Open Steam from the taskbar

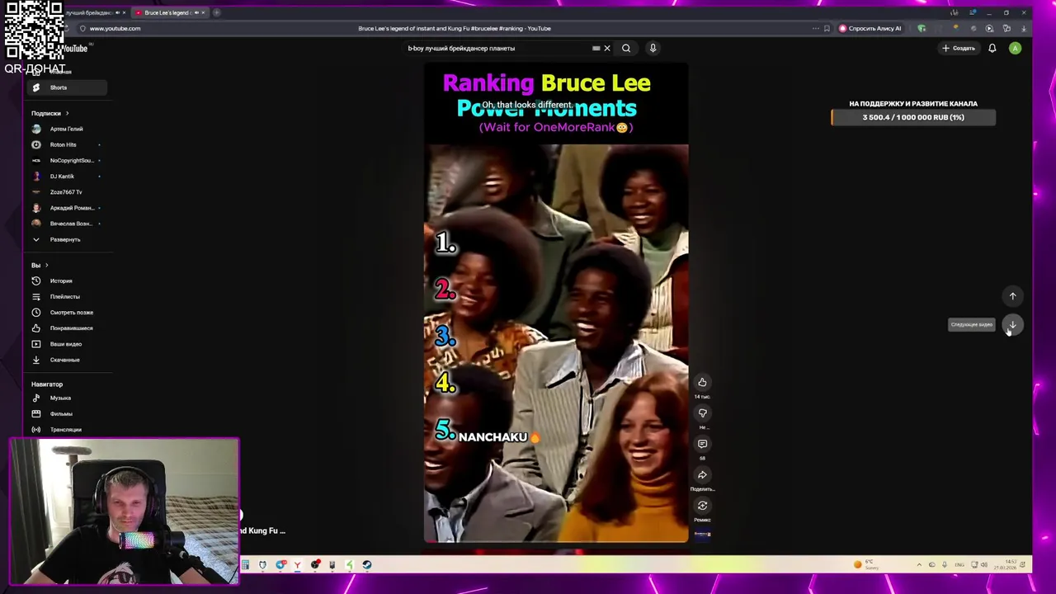coord(367,565)
